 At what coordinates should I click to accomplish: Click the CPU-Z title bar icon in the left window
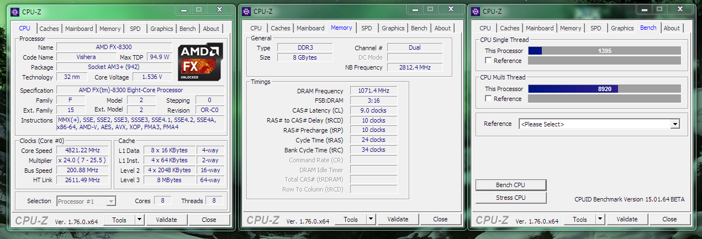coord(15,11)
